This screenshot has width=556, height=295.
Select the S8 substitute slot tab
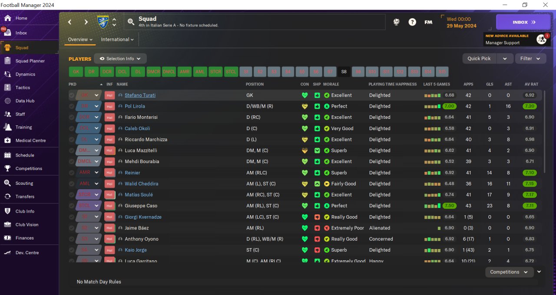[344, 72]
